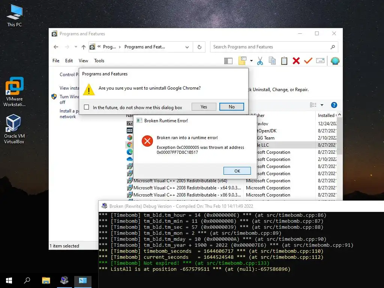Click the Windows Start button

[9, 280]
